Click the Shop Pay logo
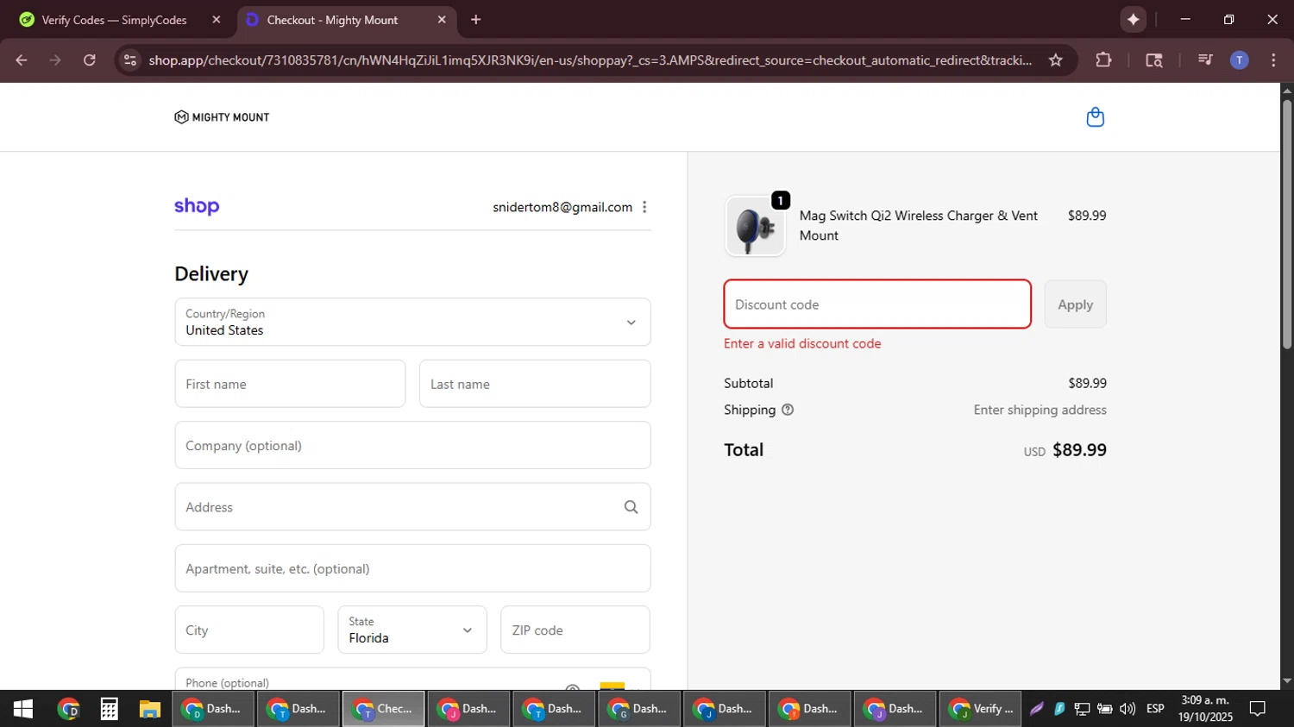 [x=197, y=206]
